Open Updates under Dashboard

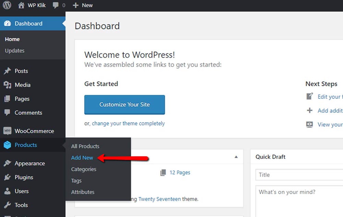15,51
